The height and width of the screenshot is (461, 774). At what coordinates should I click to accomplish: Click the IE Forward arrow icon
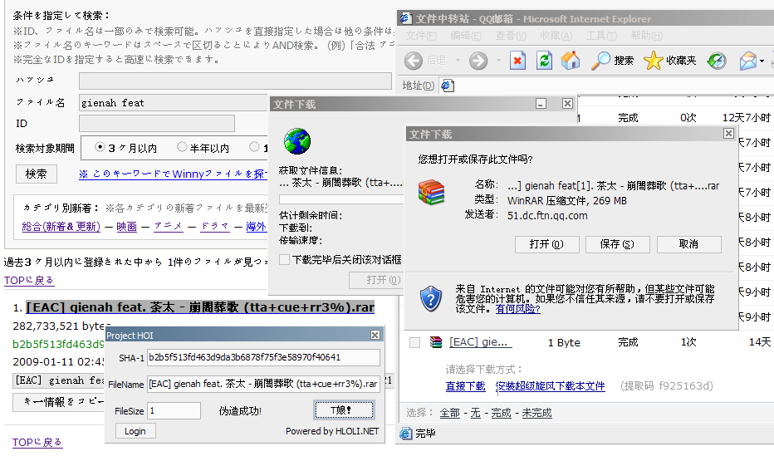tap(478, 61)
